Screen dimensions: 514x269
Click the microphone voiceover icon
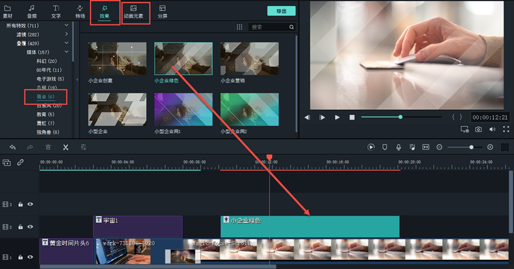pos(399,148)
